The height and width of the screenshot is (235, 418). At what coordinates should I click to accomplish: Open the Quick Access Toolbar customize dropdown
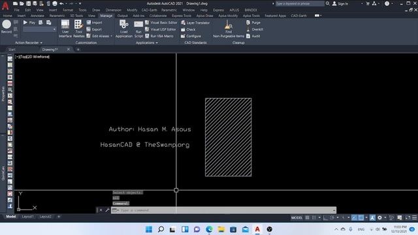pos(80,3)
